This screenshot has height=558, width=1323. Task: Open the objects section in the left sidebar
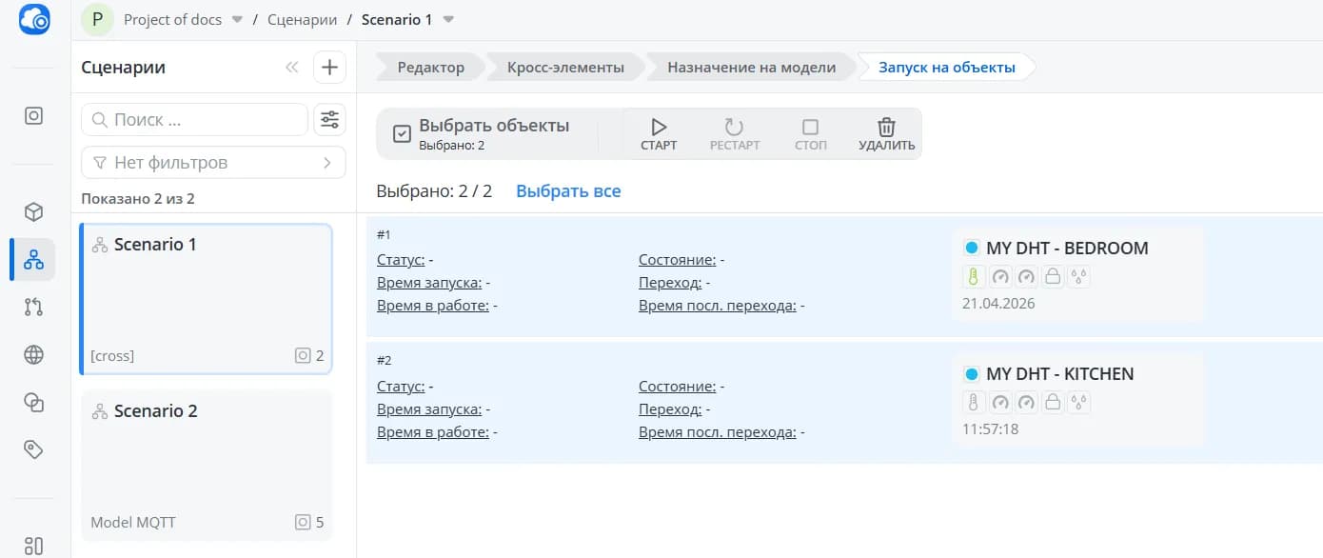(x=33, y=116)
